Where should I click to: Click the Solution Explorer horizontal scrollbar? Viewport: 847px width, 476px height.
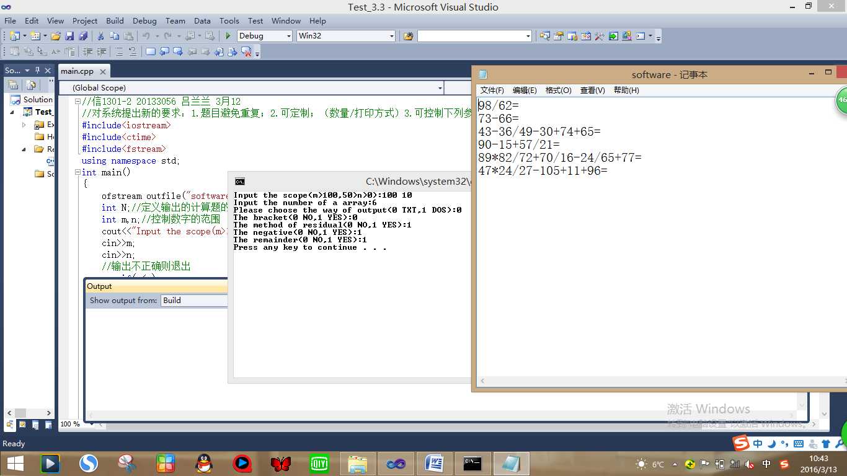click(x=29, y=413)
